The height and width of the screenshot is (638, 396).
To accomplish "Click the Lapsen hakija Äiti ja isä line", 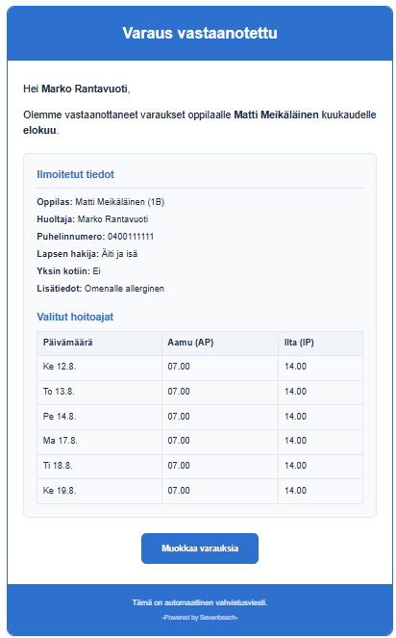I will tap(87, 254).
